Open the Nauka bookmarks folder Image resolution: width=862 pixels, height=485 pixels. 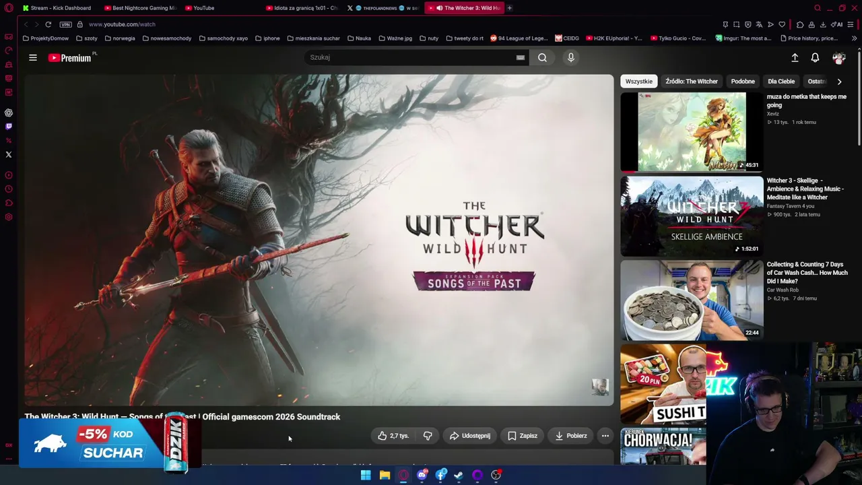359,38
